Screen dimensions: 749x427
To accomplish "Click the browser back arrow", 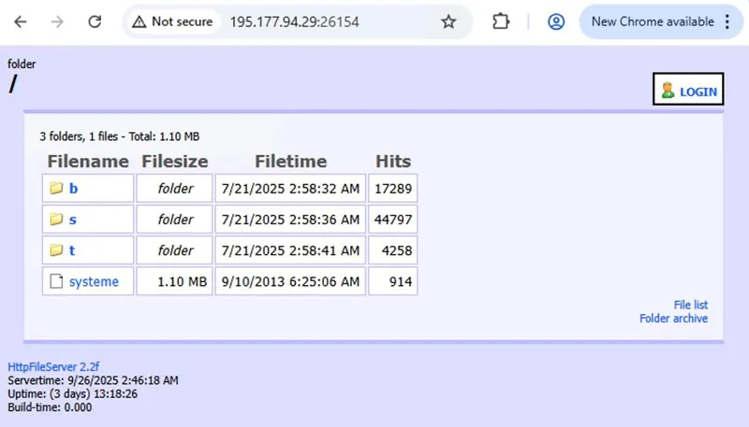I will click(21, 21).
